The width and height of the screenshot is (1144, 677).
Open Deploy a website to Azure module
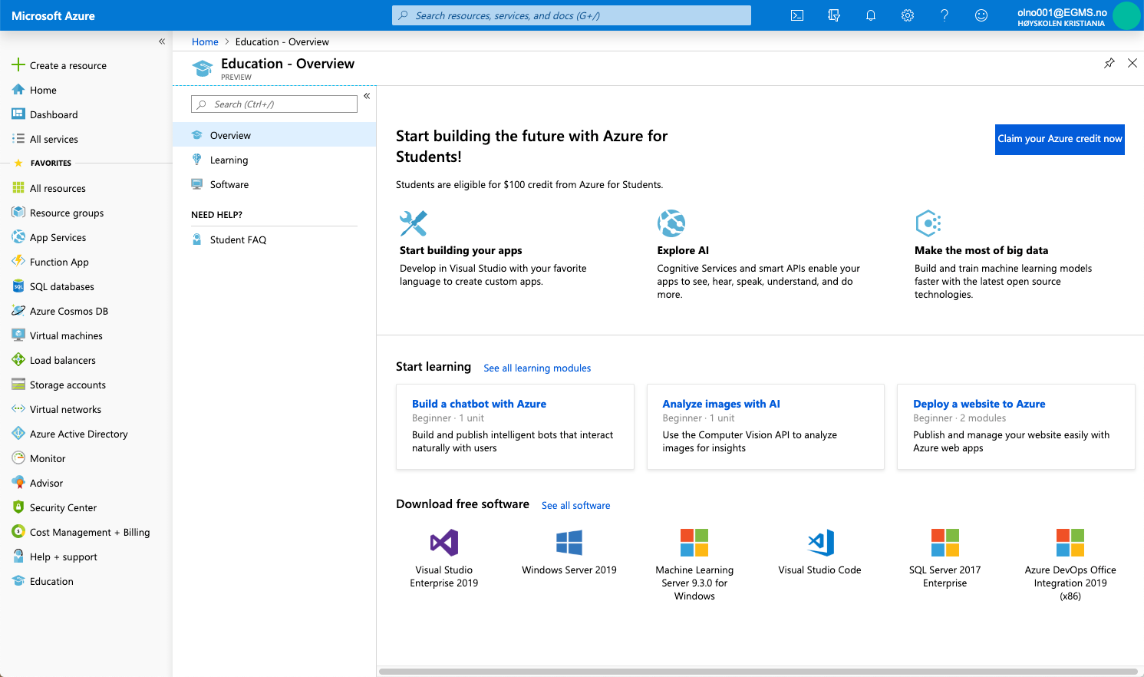tap(979, 404)
